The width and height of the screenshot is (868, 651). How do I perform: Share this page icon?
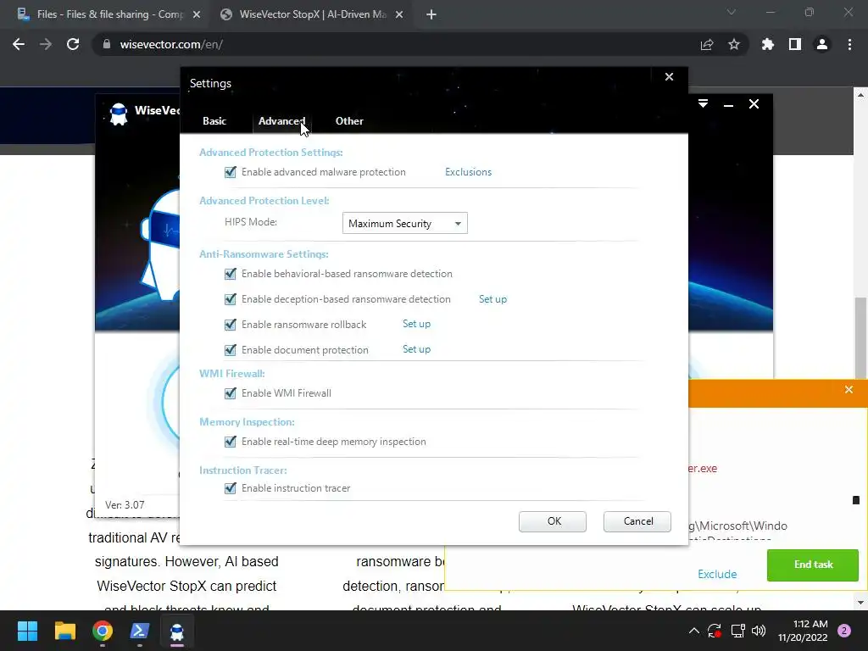pos(706,44)
